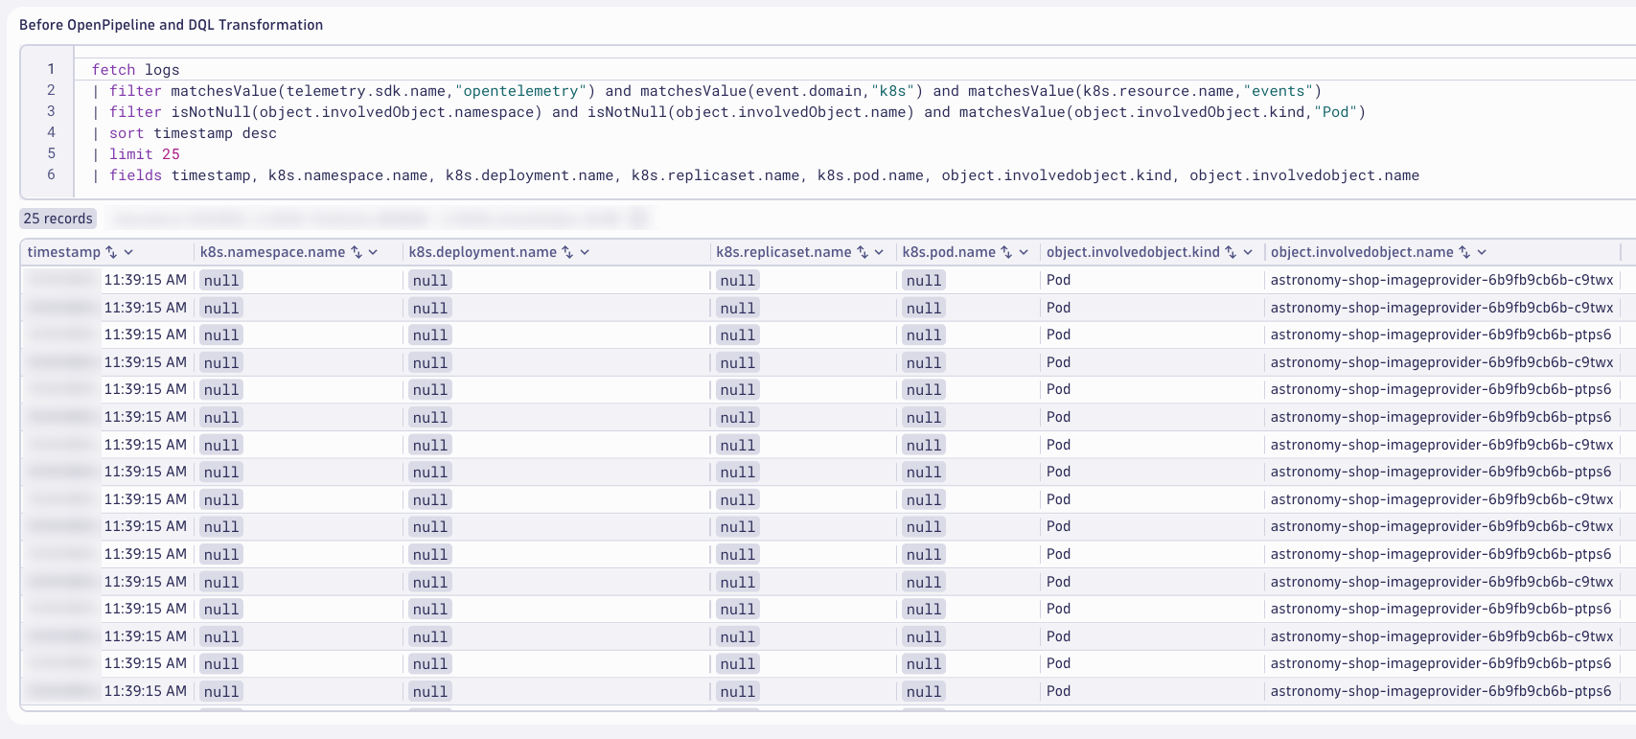Click the first row's Pod kind cell
Image resolution: width=1636 pixels, height=739 pixels.
coord(1058,280)
